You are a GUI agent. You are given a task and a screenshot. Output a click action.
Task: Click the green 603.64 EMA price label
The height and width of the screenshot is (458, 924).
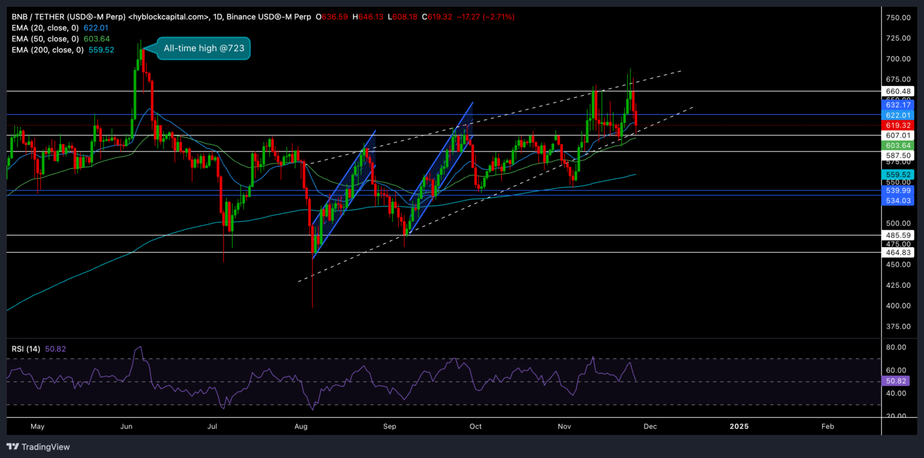898,145
